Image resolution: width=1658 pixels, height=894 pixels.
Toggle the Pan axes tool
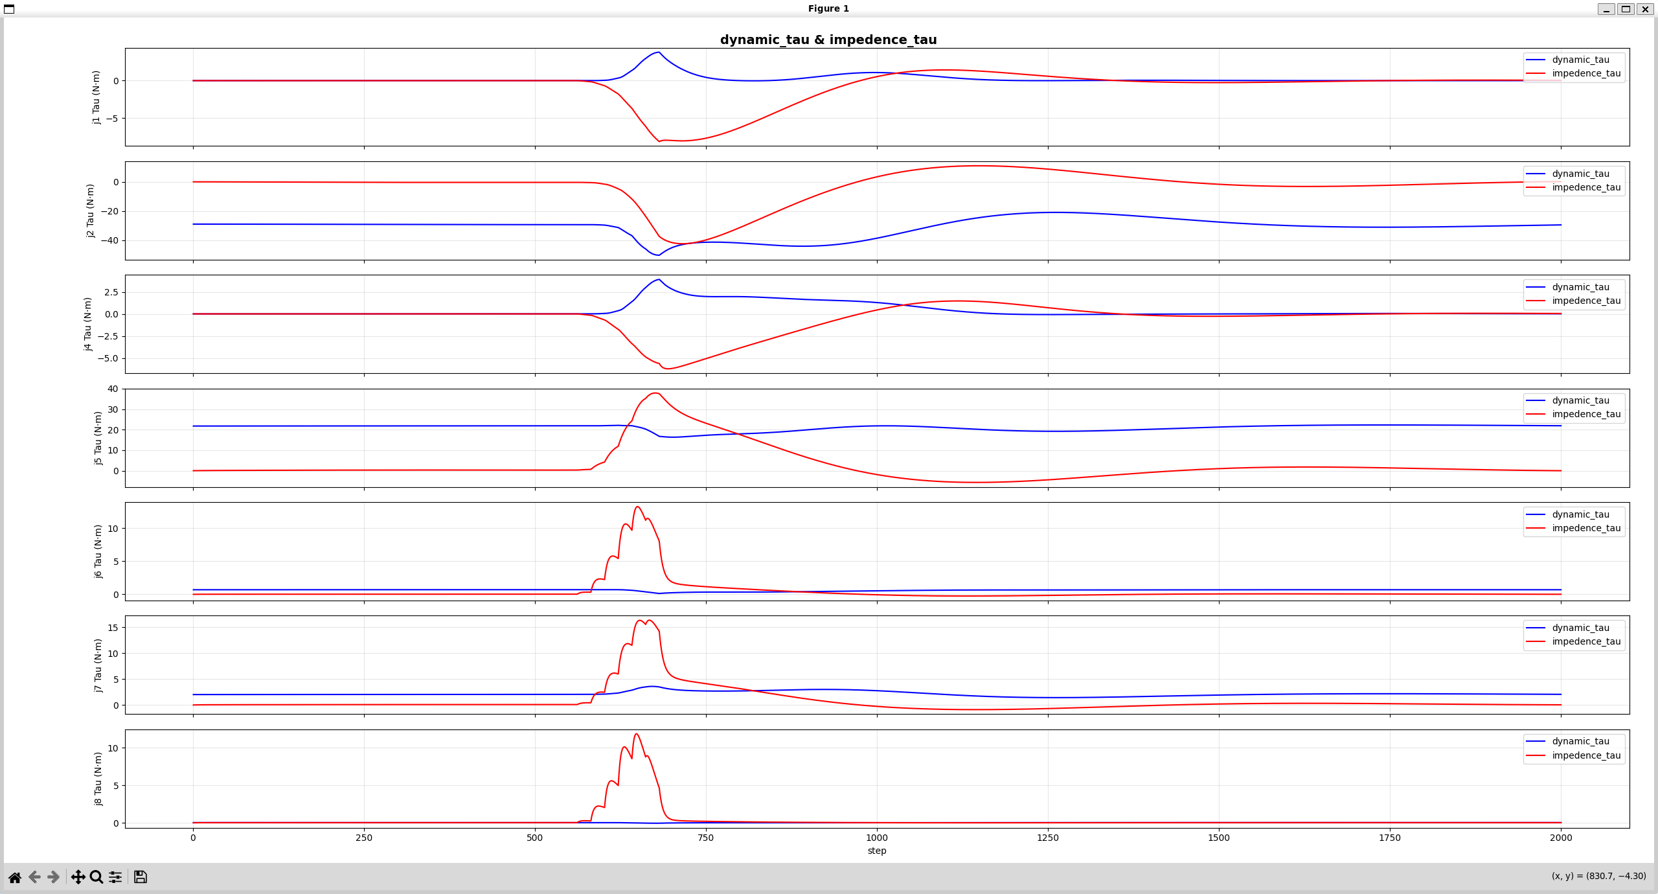coord(78,877)
